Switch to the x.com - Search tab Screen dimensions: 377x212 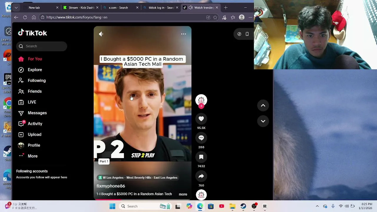(x=120, y=8)
